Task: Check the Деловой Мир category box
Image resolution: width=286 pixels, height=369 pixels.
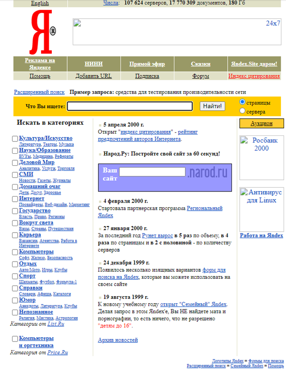Action: (x=15, y=163)
